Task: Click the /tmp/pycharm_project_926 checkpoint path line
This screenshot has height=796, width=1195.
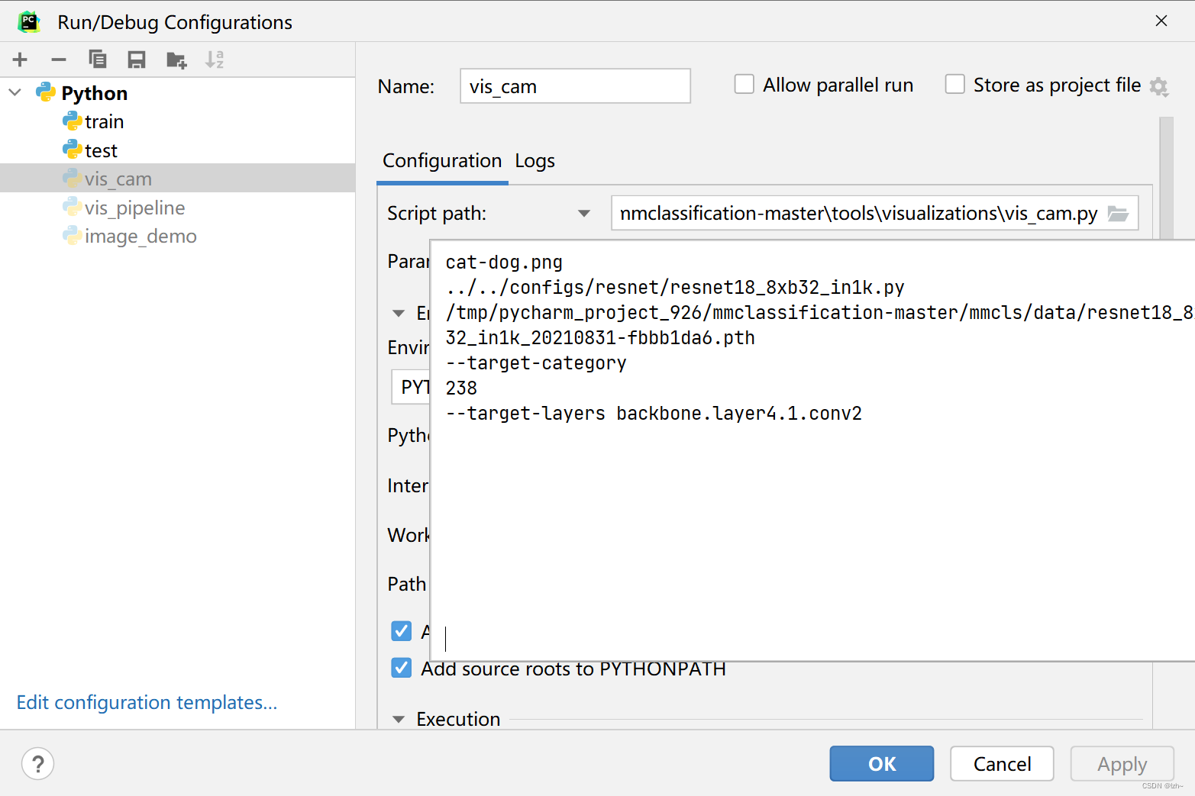Action: pyautogui.click(x=819, y=313)
